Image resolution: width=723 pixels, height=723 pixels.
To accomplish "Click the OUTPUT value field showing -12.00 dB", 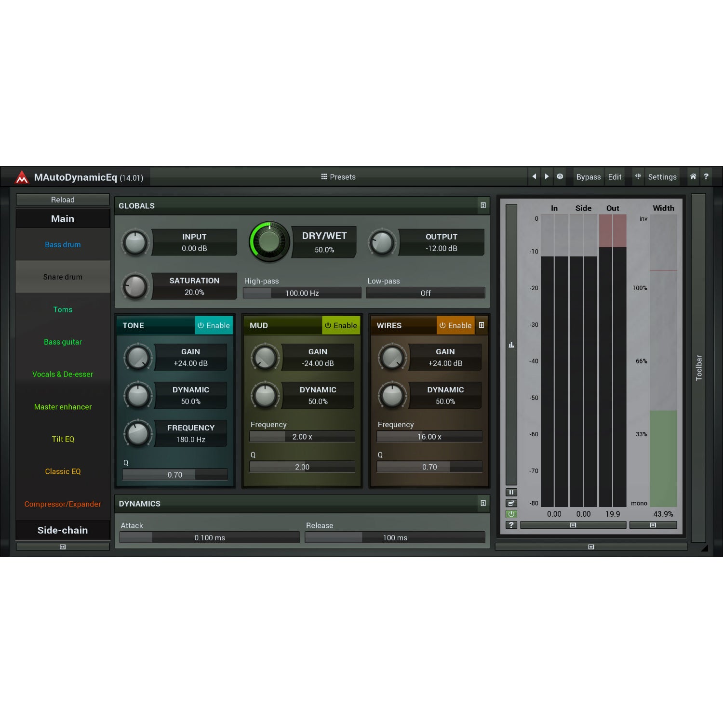I will 442,242.
